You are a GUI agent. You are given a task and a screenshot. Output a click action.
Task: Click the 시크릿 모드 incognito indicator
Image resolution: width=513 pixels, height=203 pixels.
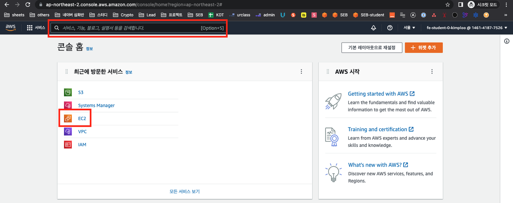pyautogui.click(x=483, y=5)
